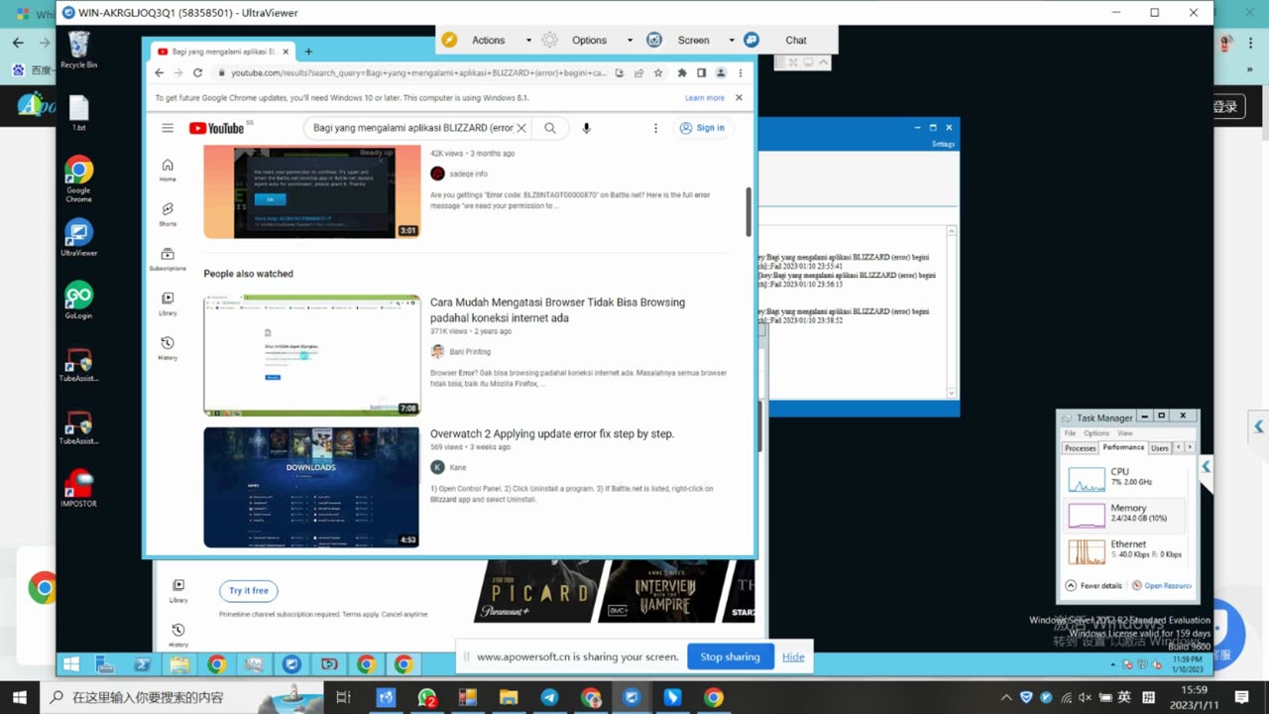The image size is (1269, 714).
Task: Open the 7:08 browser error video thumbnail
Action: pos(312,355)
